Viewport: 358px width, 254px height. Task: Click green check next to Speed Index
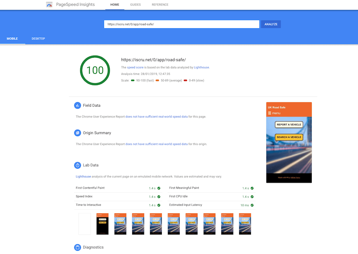pyautogui.click(x=159, y=197)
